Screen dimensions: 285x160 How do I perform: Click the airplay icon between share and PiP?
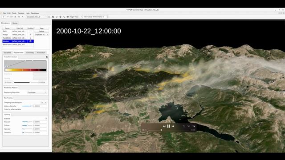[189, 126]
